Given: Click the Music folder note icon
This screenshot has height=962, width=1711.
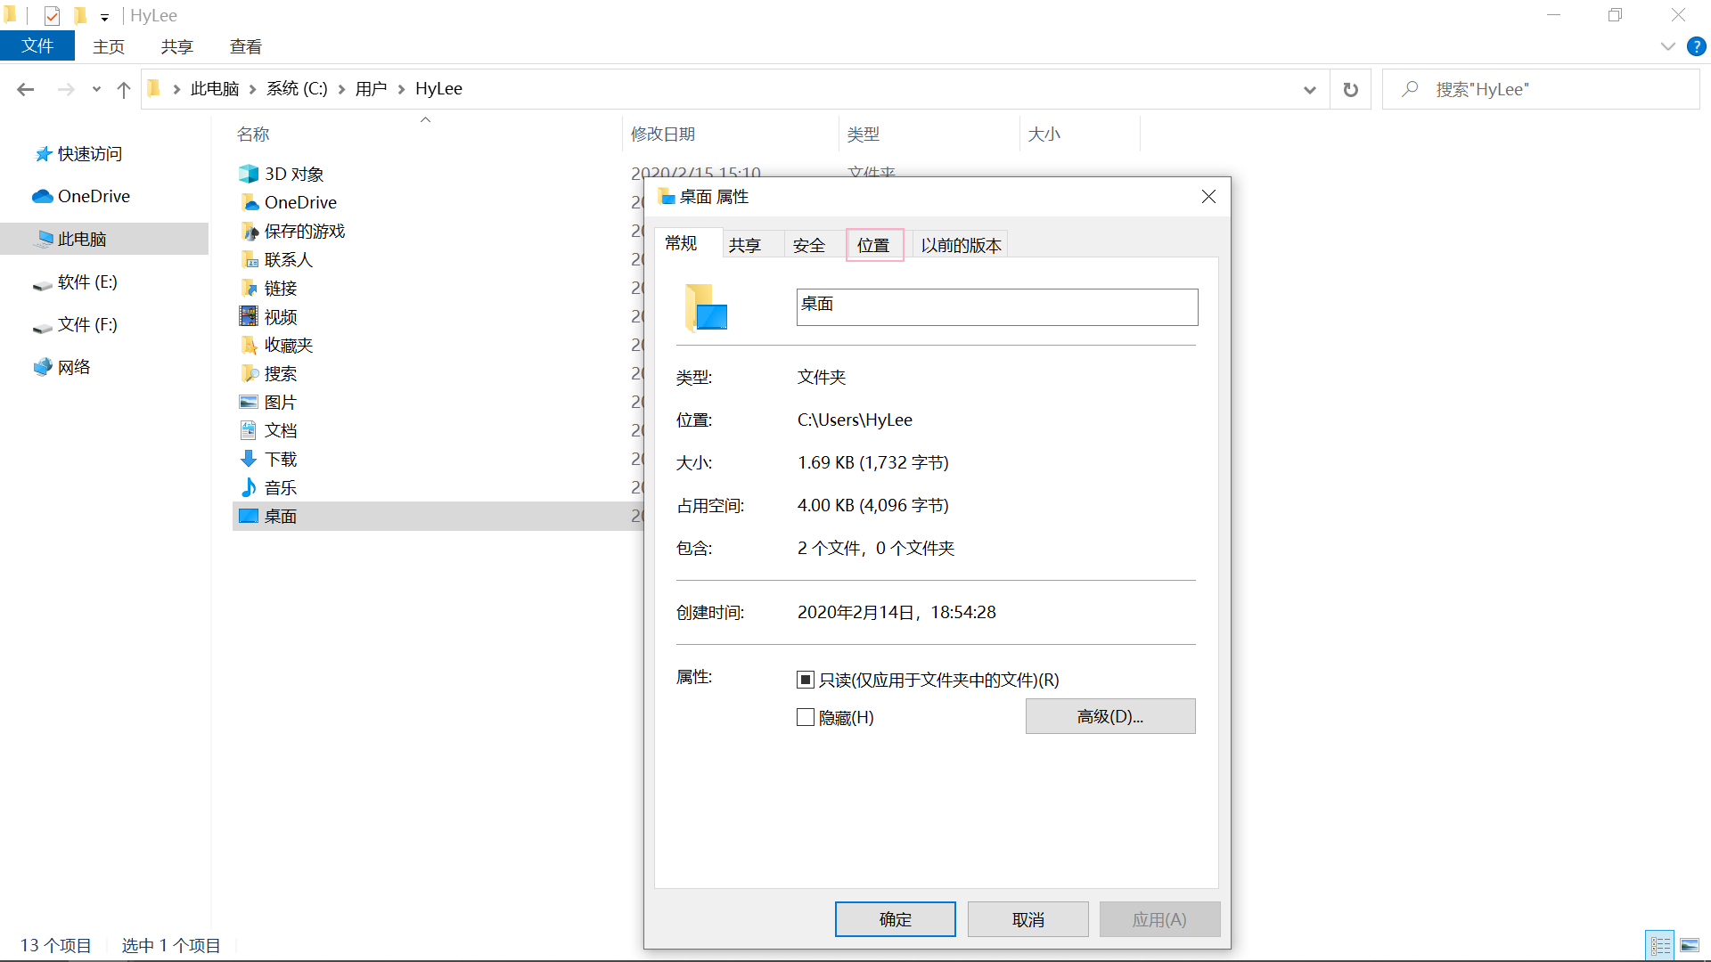Looking at the screenshot, I should (249, 487).
